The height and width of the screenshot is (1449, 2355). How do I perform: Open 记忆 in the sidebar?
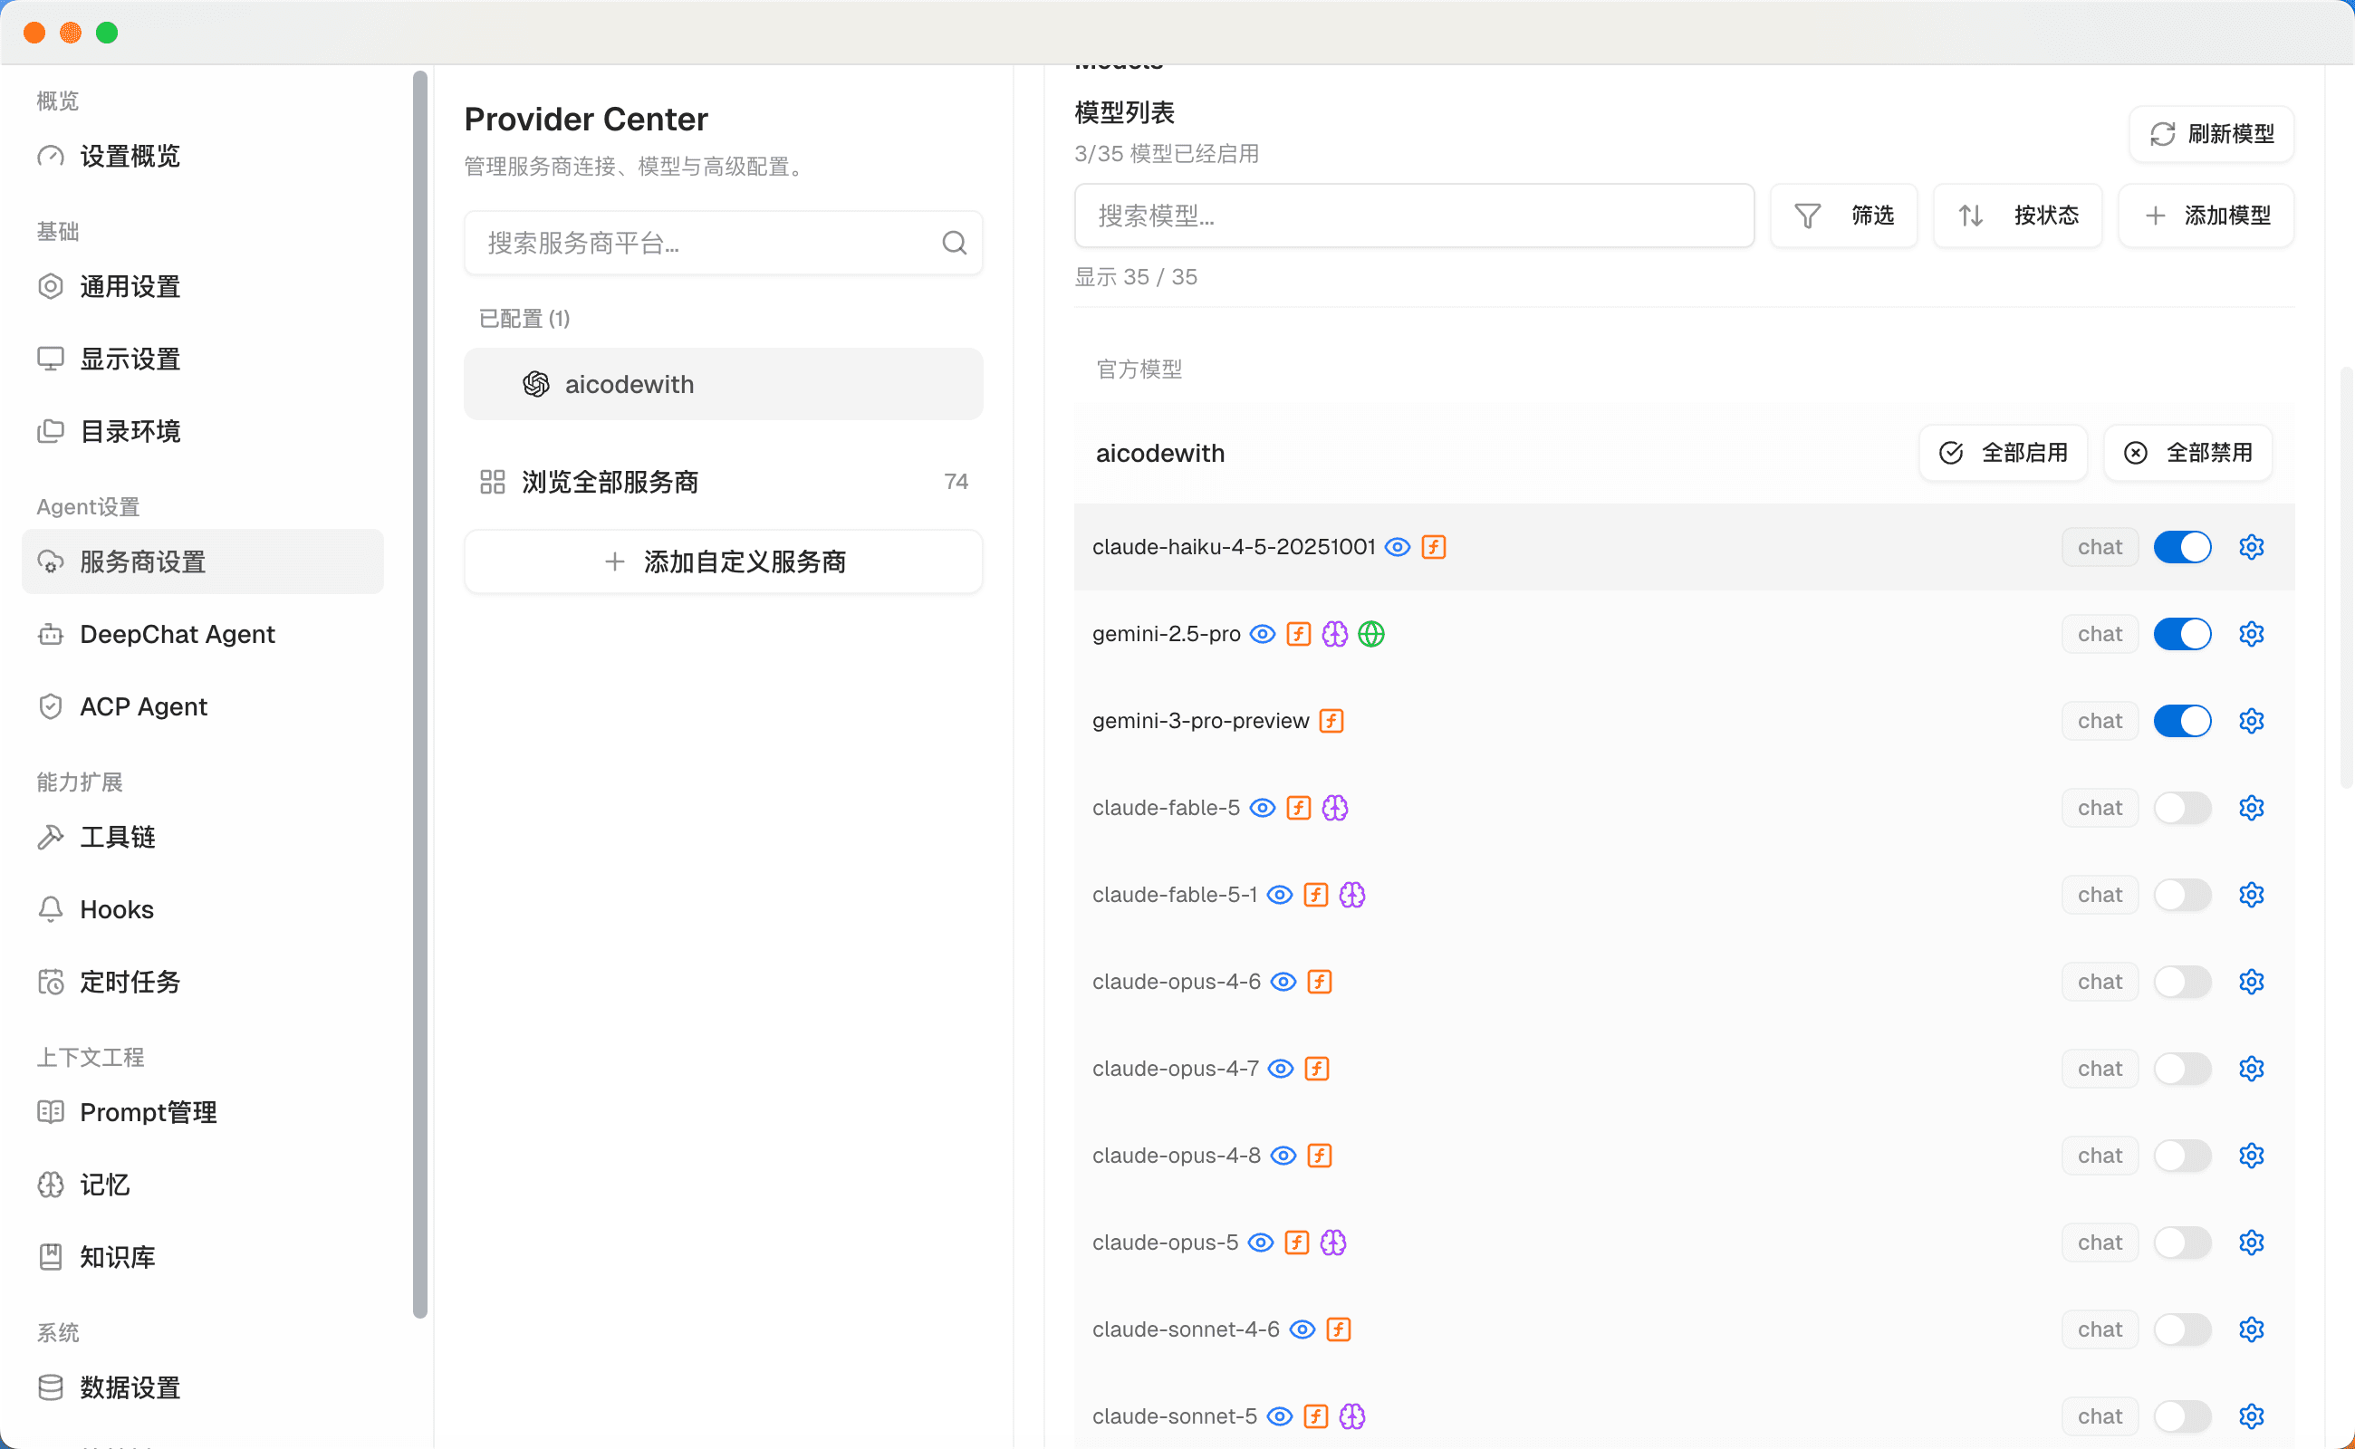tap(202, 1185)
